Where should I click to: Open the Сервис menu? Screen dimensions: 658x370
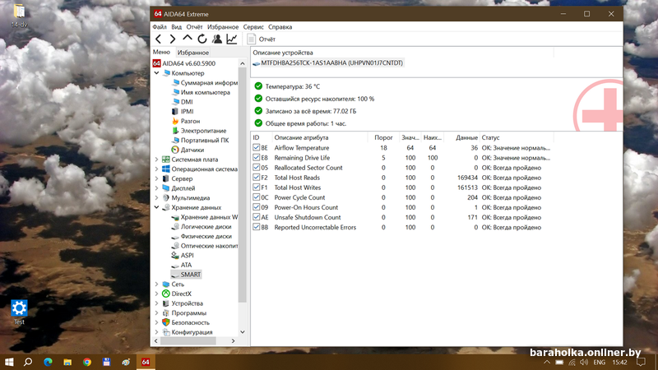click(x=253, y=27)
